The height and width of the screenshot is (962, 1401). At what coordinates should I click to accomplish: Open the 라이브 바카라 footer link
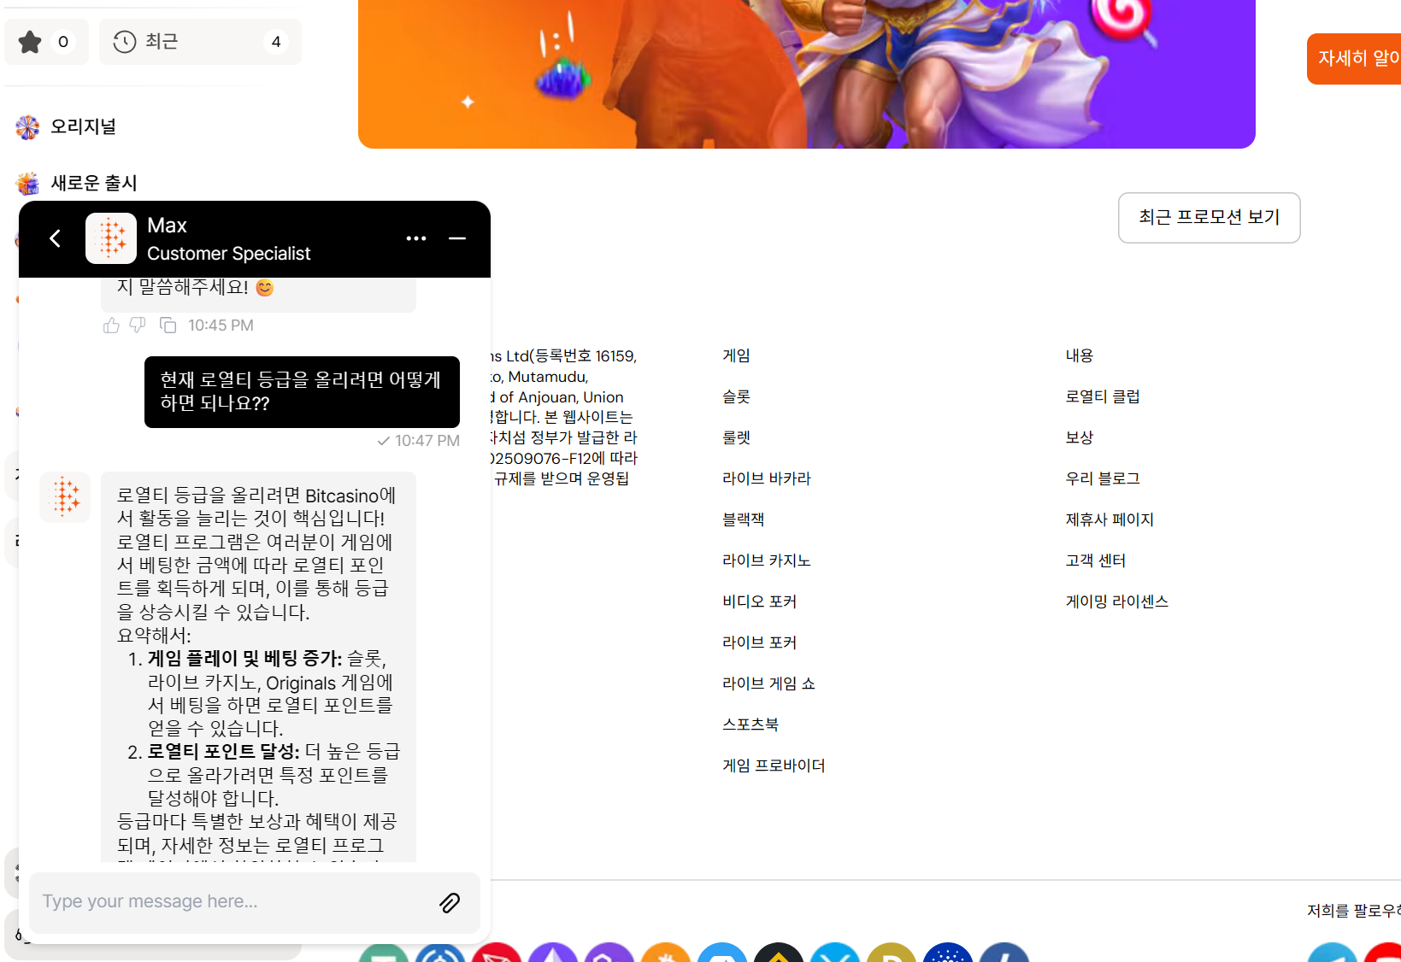(x=766, y=478)
